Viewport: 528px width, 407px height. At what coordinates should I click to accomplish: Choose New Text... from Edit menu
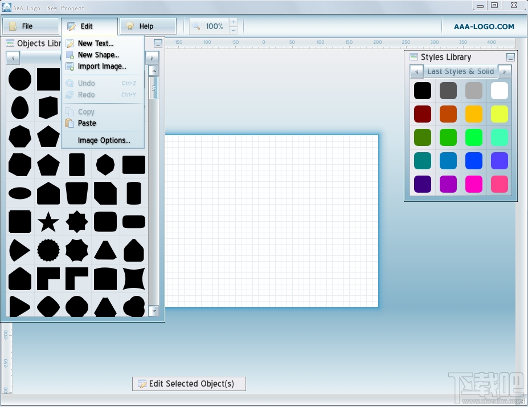click(103, 43)
